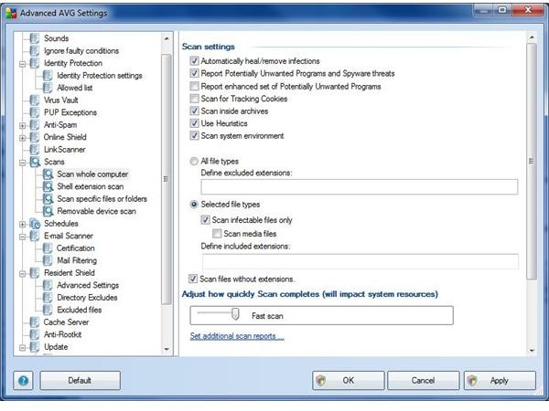The image size is (549, 411).
Task: Click the Certification page icon
Action: pyautogui.click(x=48, y=248)
